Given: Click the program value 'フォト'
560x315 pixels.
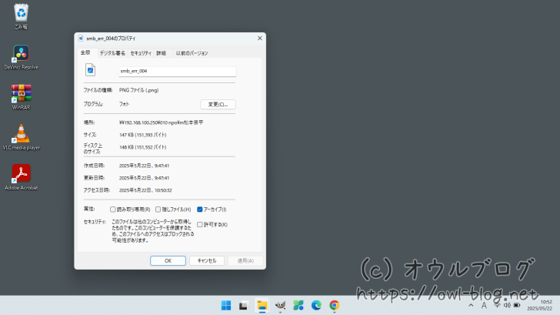Looking at the screenshot, I should click(x=124, y=104).
